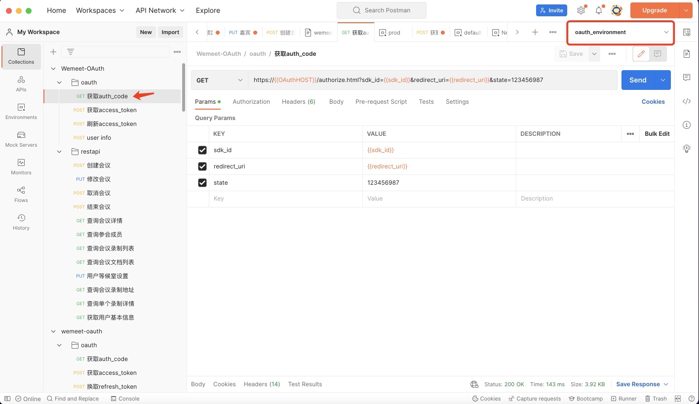Click the environment quick look icon
The image size is (699, 404).
[x=687, y=32]
